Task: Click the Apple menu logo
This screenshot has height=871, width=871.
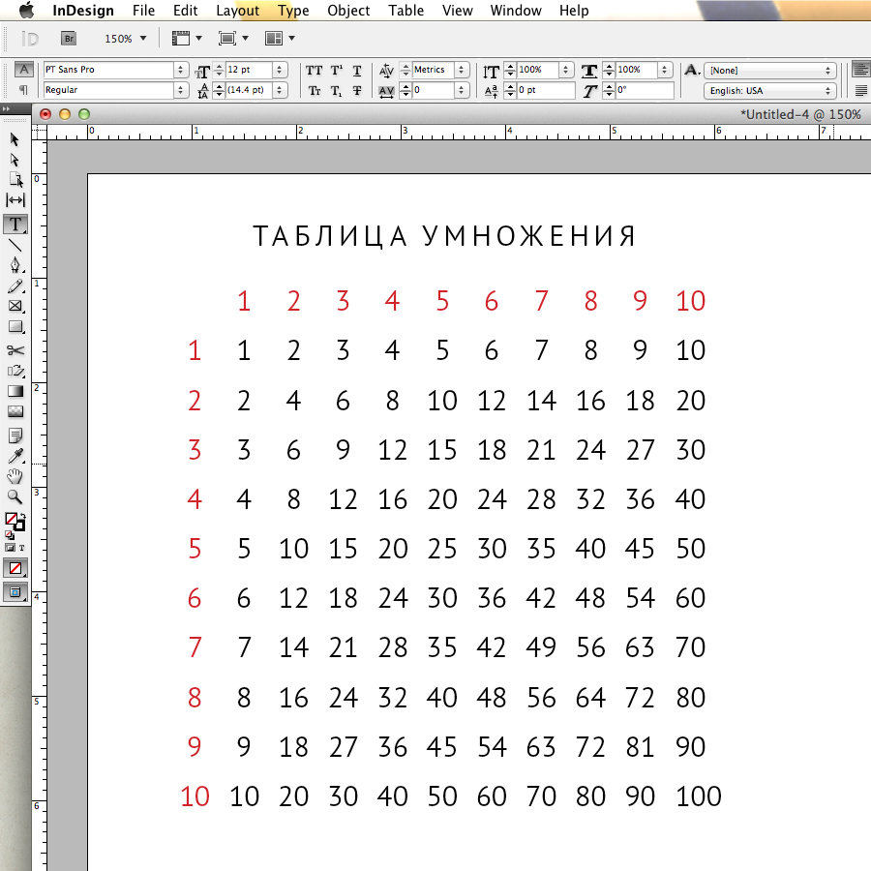Action: pos(26,11)
